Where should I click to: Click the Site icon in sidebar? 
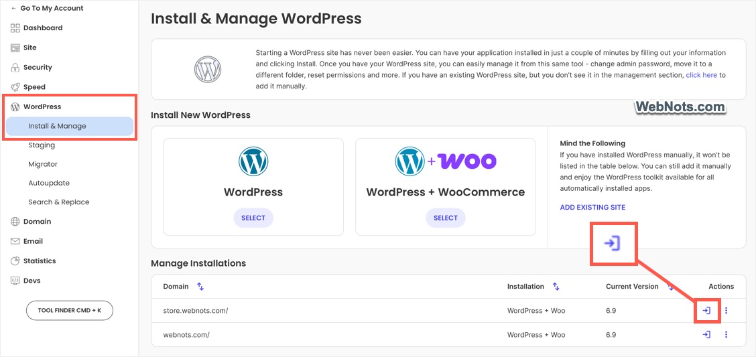15,48
